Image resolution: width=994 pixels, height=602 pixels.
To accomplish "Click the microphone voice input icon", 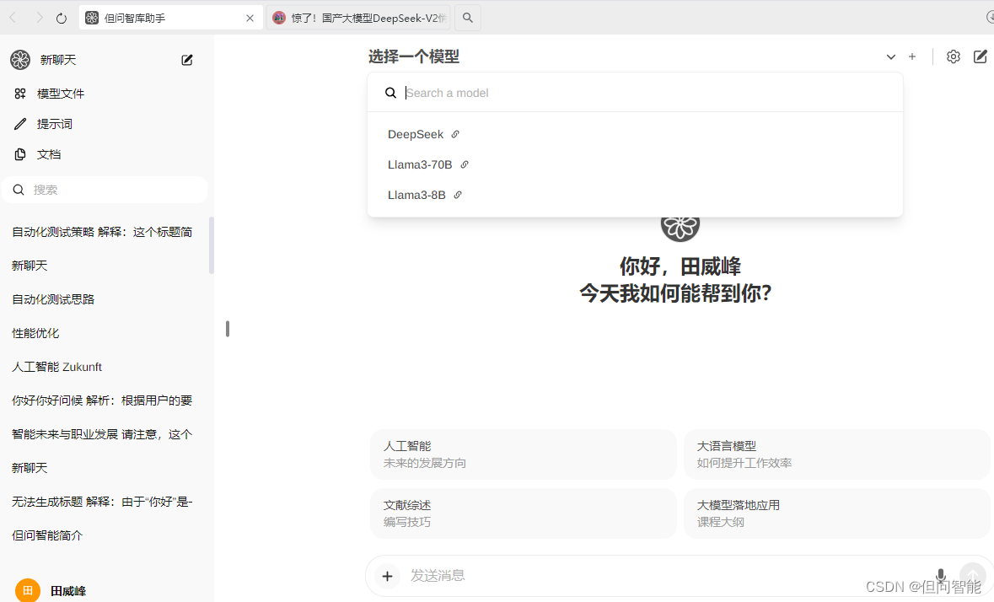I will point(941,575).
